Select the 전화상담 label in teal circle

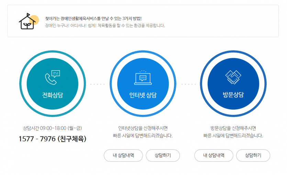[53, 95]
